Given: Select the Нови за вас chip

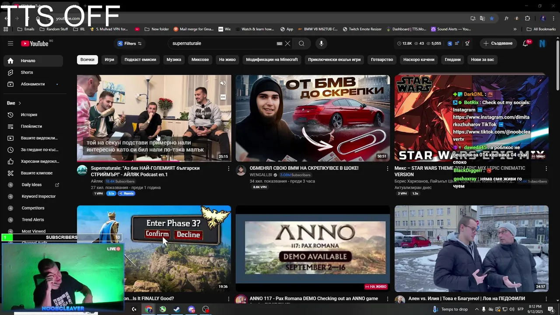Looking at the screenshot, I should tap(482, 59).
